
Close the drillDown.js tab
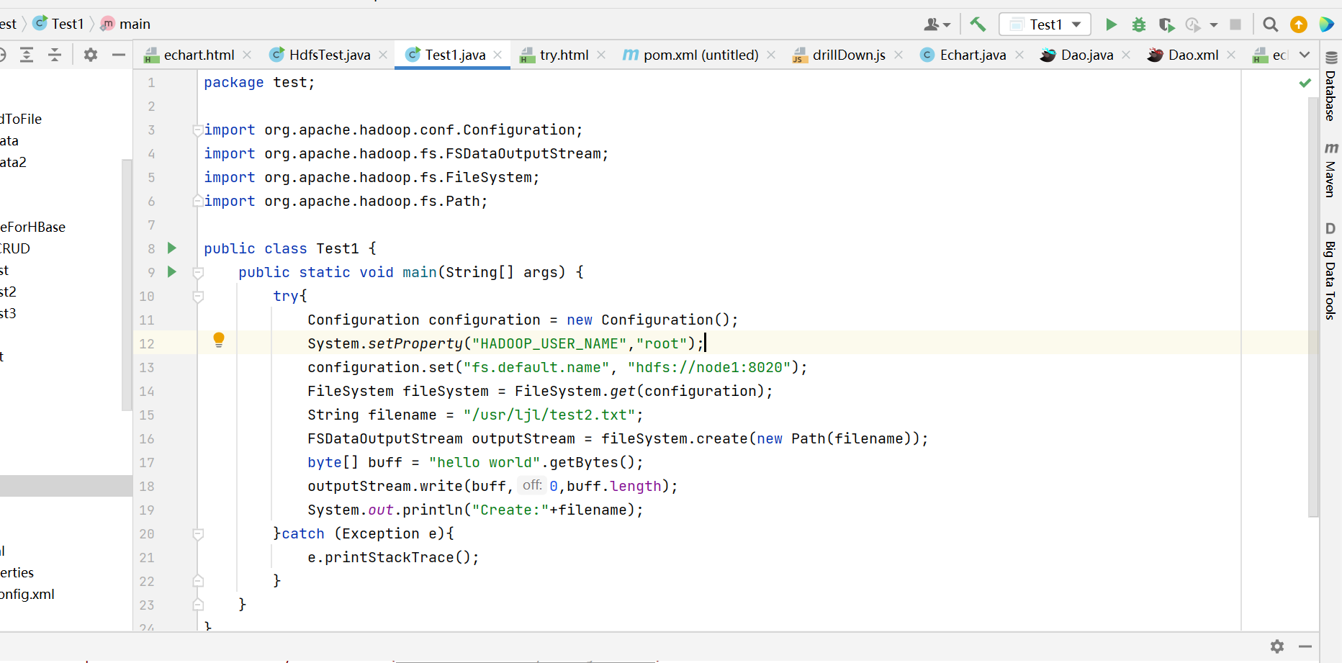pos(899,55)
